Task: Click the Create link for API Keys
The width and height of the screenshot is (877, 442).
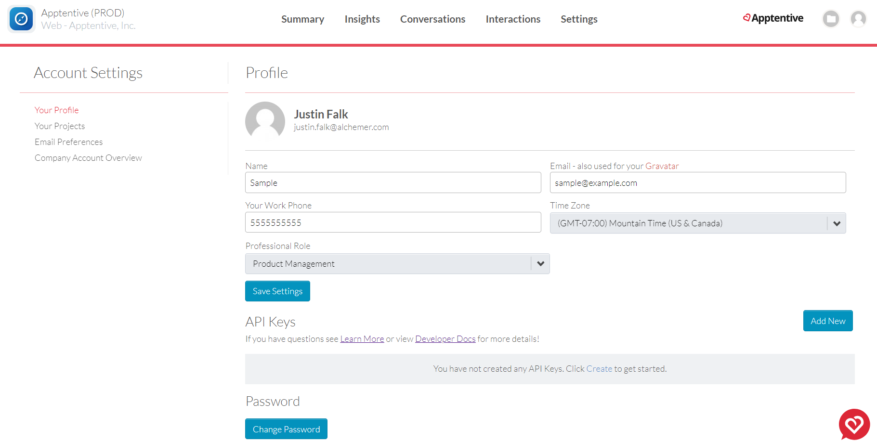Action: pos(599,369)
